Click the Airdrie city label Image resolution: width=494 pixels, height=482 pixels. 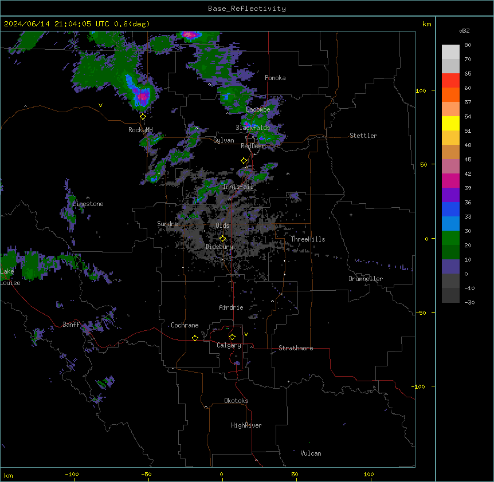tap(232, 307)
